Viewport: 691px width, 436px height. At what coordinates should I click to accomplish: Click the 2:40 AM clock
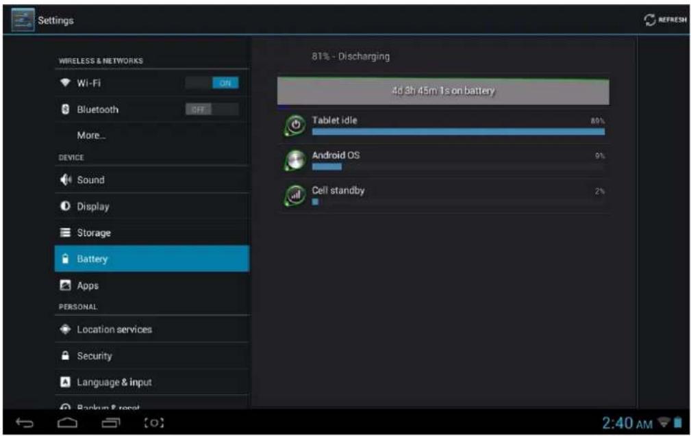click(627, 423)
